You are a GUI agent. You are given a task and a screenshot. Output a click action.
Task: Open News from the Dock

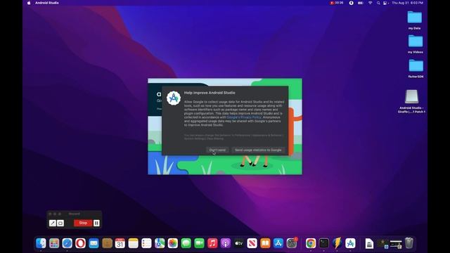pos(252,243)
